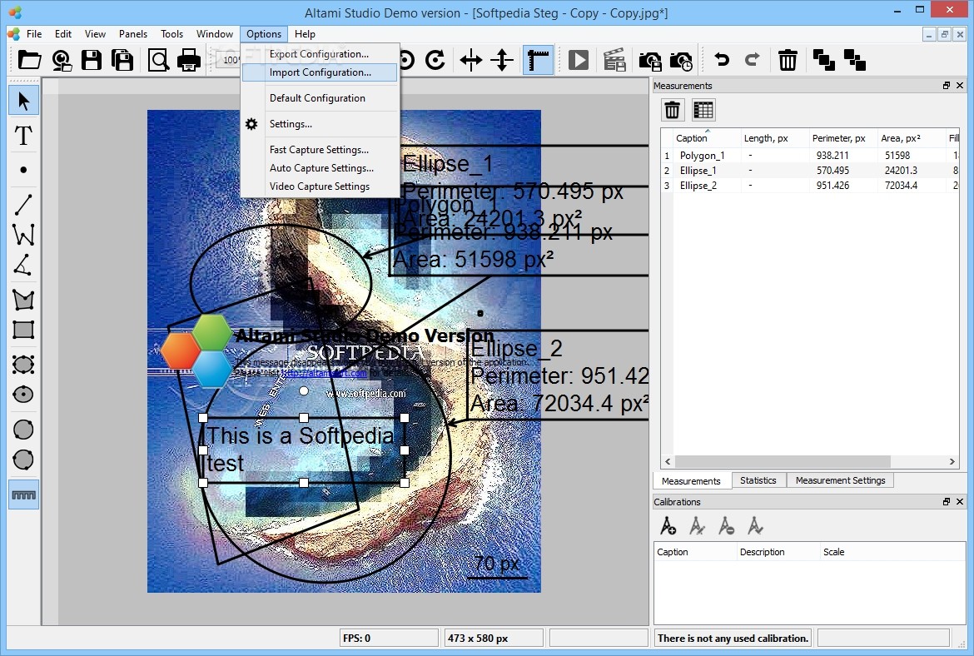Open an image file with the folder icon
The height and width of the screenshot is (656, 974).
tap(29, 60)
